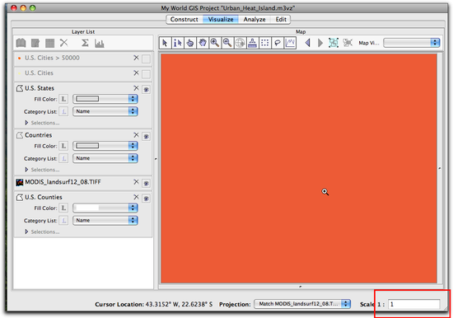Click the rectangular selection tool

click(x=265, y=43)
